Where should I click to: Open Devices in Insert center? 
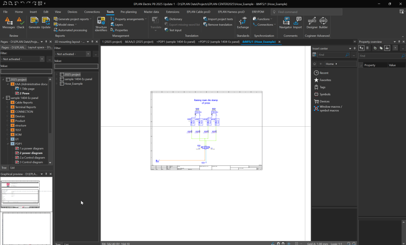tap(322, 101)
